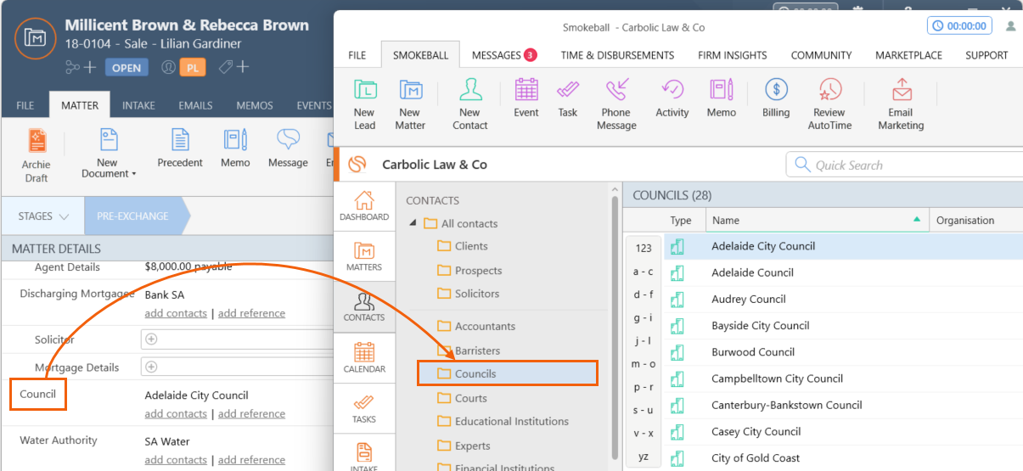Open Review AutoTime

coord(829,104)
